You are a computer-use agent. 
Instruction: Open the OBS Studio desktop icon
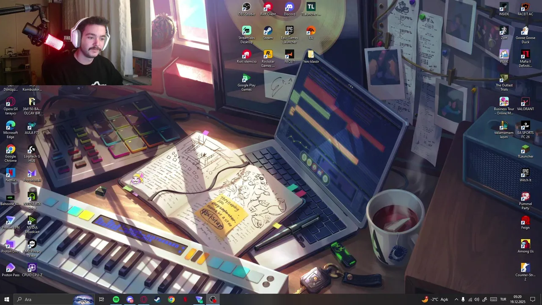[x=246, y=9]
